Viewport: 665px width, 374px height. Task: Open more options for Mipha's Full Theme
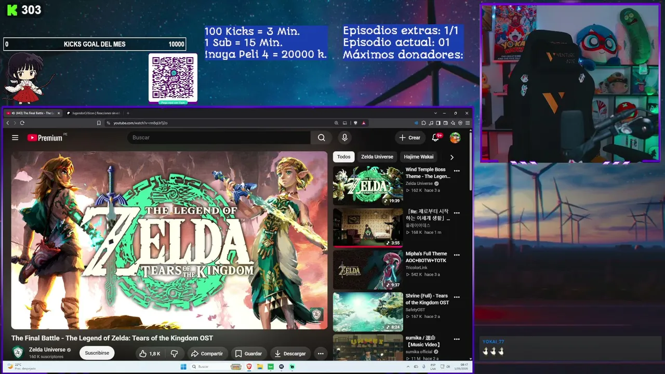(457, 255)
